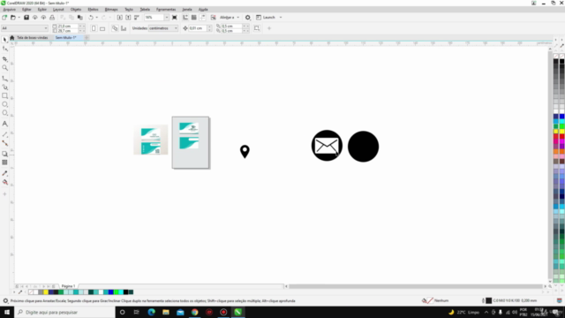Open the Options gear icon
Viewport: 565px width, 318px height.
[x=247, y=18]
